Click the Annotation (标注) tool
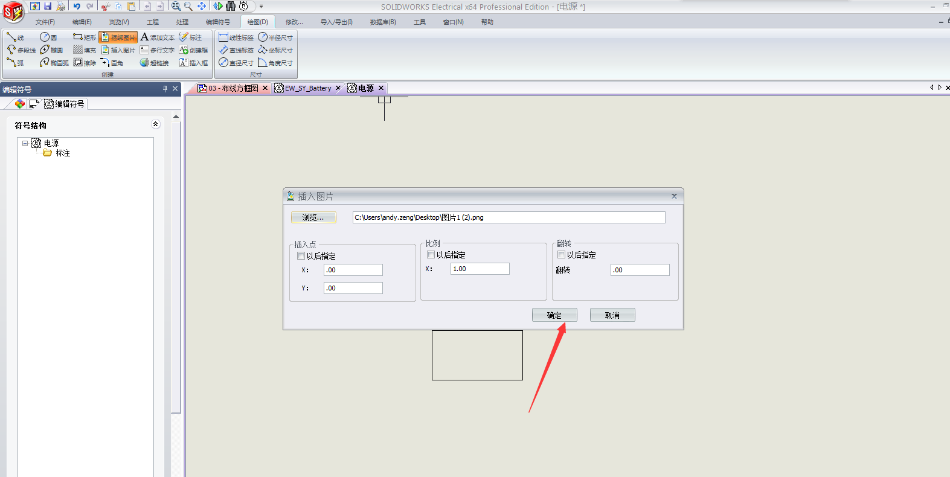950x477 pixels. click(x=191, y=37)
